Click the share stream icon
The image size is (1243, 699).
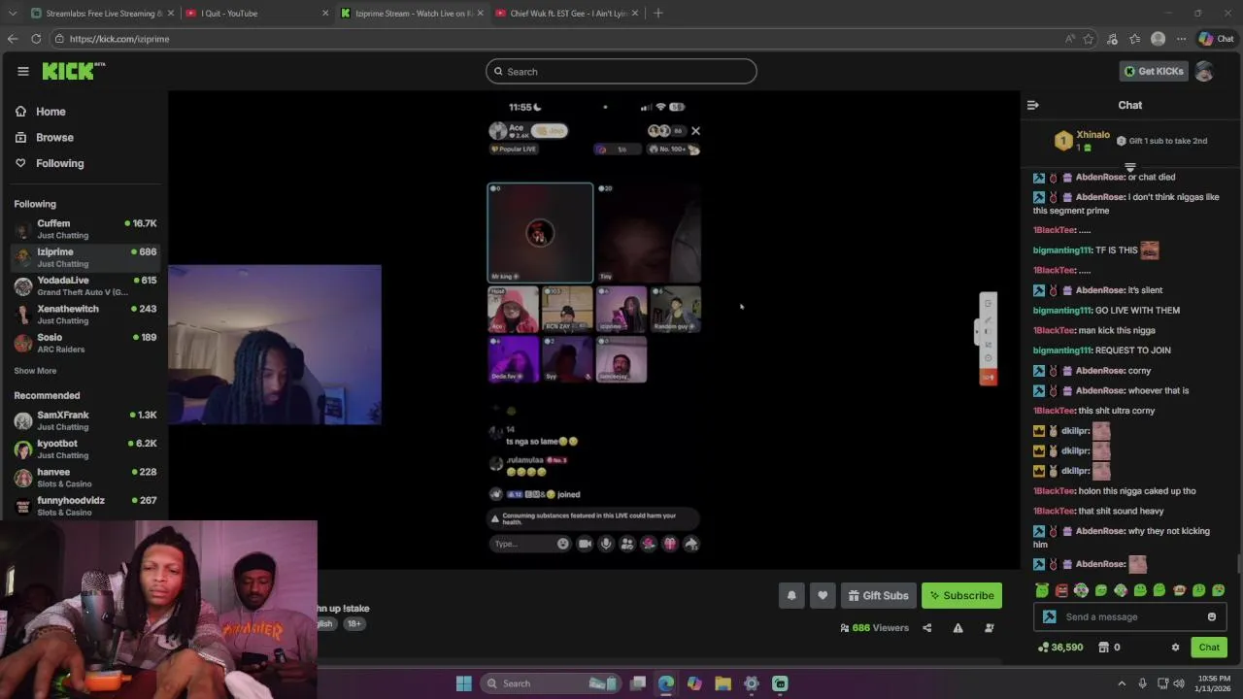point(926,628)
